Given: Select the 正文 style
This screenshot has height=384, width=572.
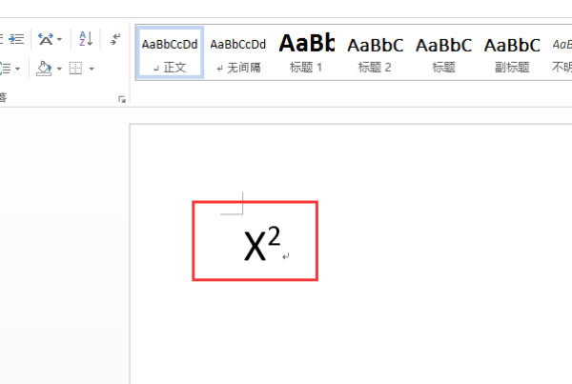Looking at the screenshot, I should (x=170, y=52).
